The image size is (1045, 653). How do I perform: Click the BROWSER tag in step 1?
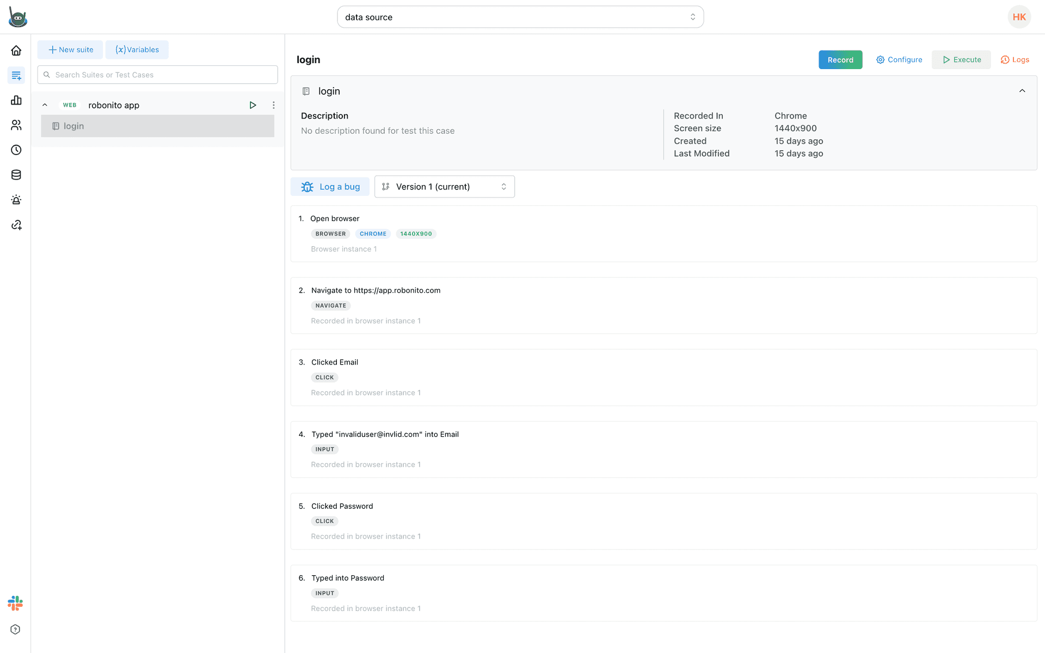(330, 234)
